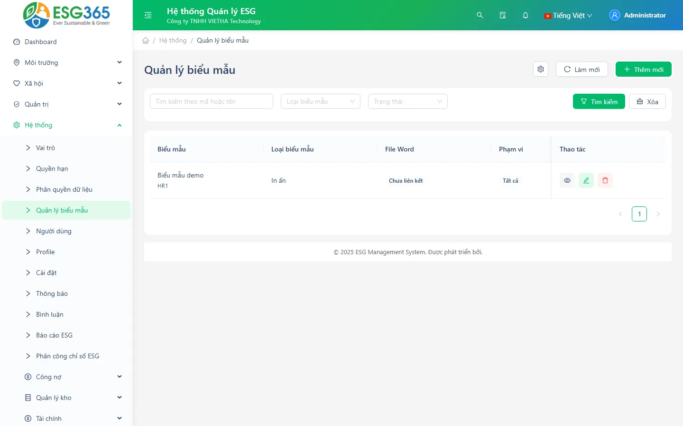Expand the Quản lý kho menu chevron

[x=120, y=398]
